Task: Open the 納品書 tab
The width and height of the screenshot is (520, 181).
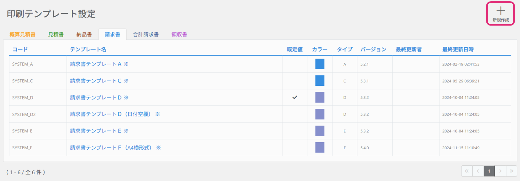Action: pos(84,35)
